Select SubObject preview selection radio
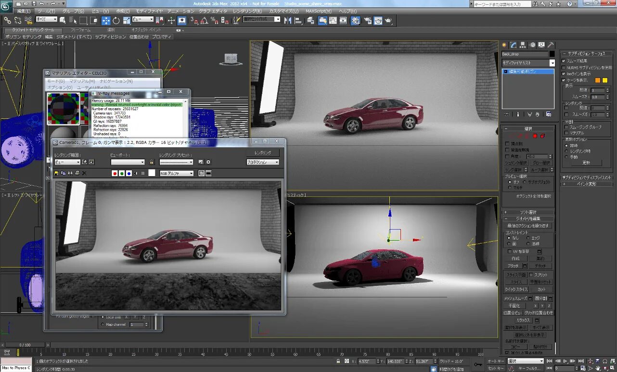Screen dimensions: 617x372 (x=526, y=182)
